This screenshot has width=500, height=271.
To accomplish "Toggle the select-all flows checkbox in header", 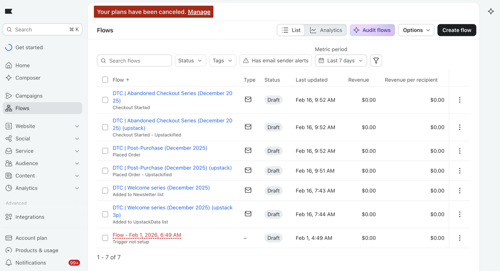I will (x=105, y=80).
